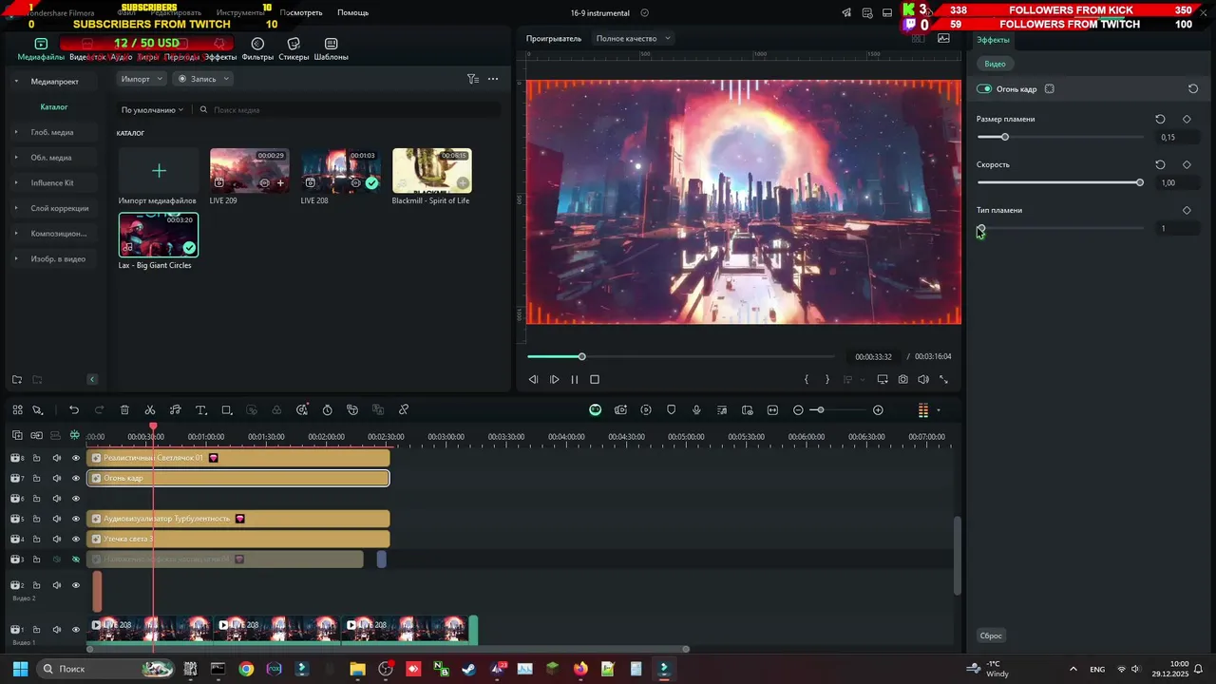Viewport: 1216px width, 684px height.
Task: Step to the previous frame in preview
Action: [533, 379]
